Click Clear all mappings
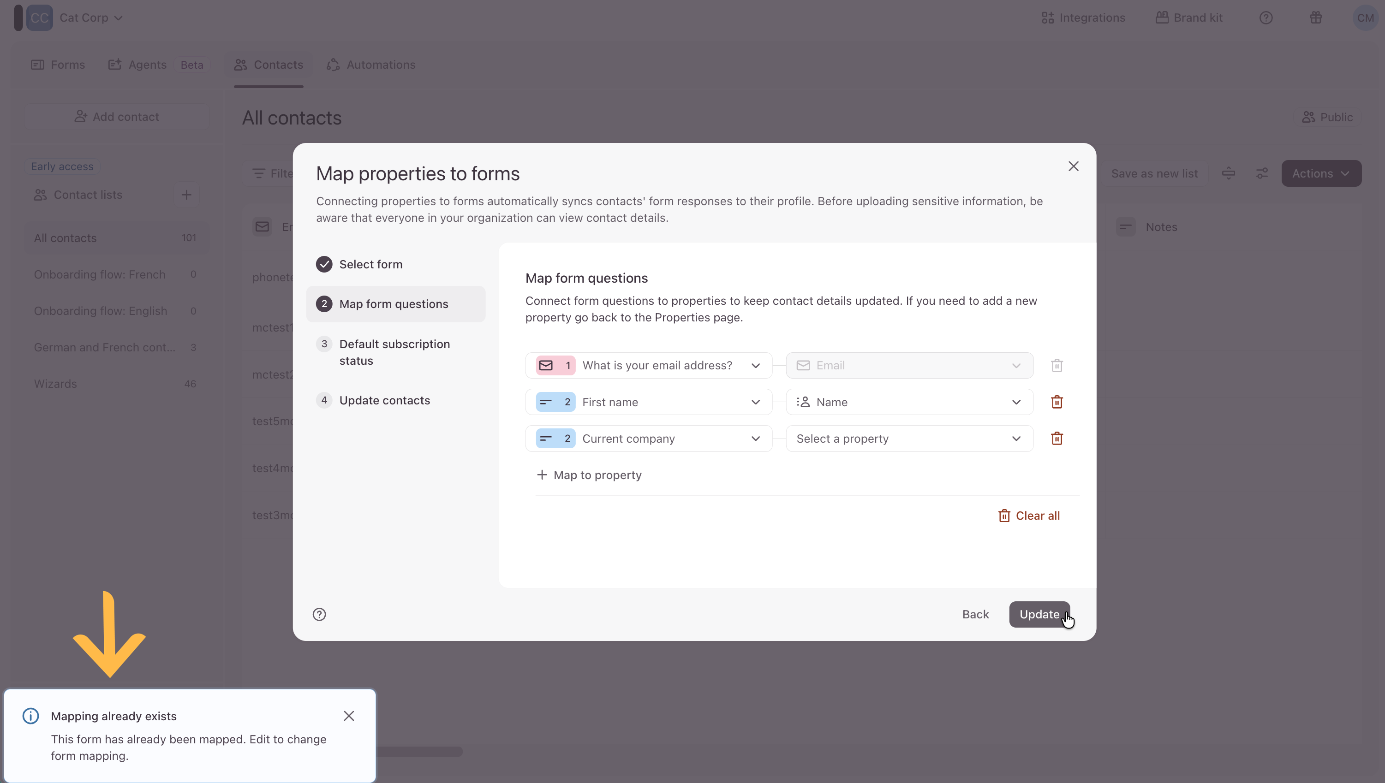The height and width of the screenshot is (783, 1385). (x=1028, y=516)
